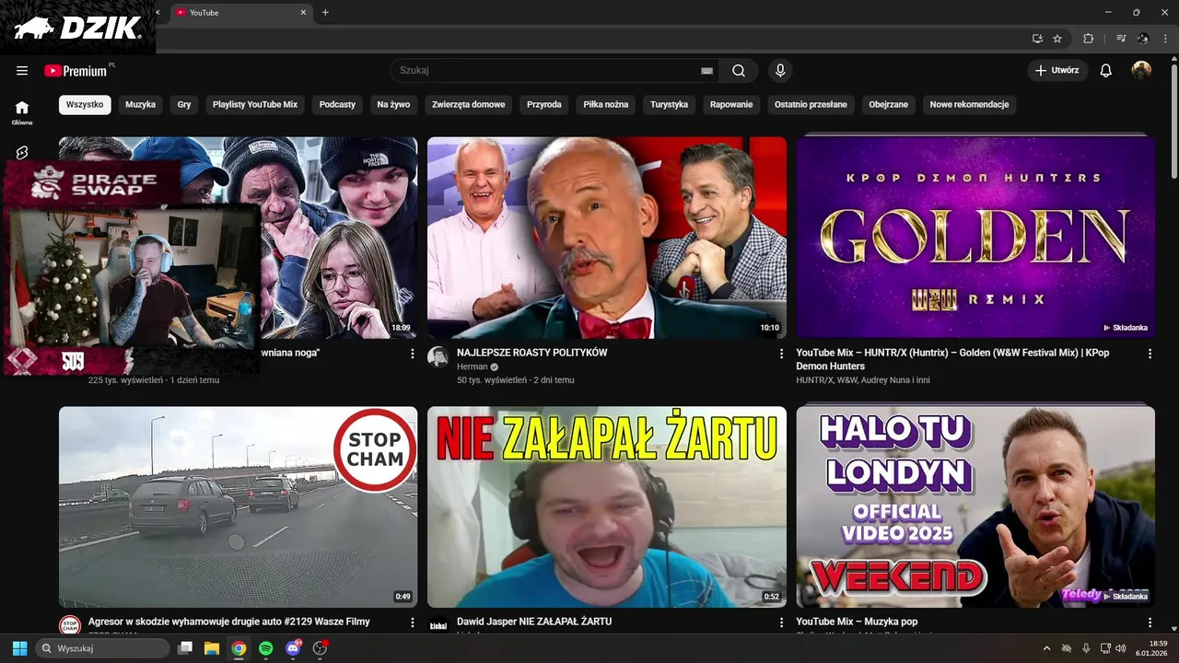The height and width of the screenshot is (663, 1179).
Task: Select the Na żywo filter chip
Action: (393, 105)
